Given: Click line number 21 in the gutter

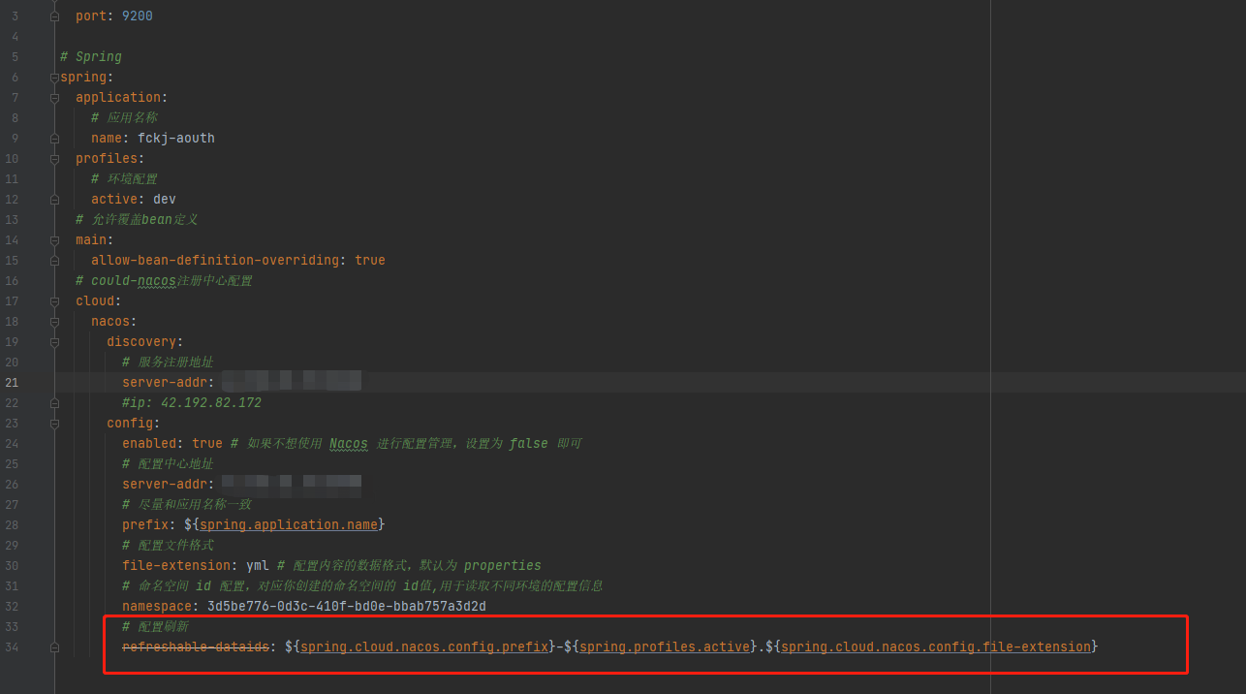Looking at the screenshot, I should [x=12, y=382].
